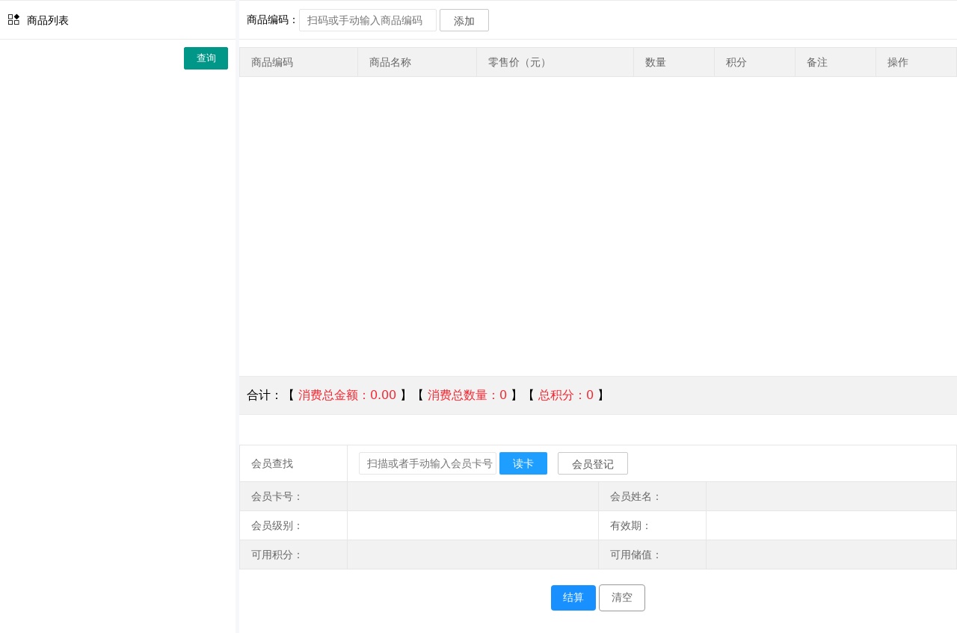
Task: Click the 可用储值 value cell
Action: click(831, 555)
